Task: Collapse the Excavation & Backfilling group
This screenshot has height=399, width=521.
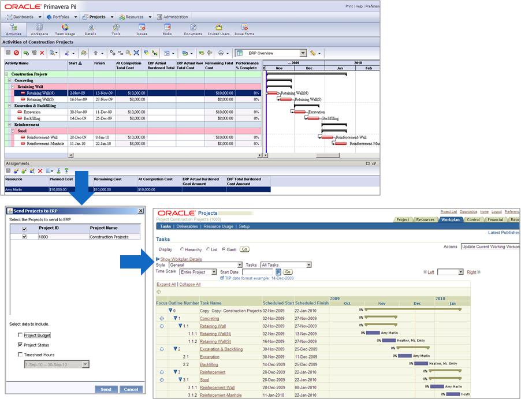Action: (x=10, y=106)
